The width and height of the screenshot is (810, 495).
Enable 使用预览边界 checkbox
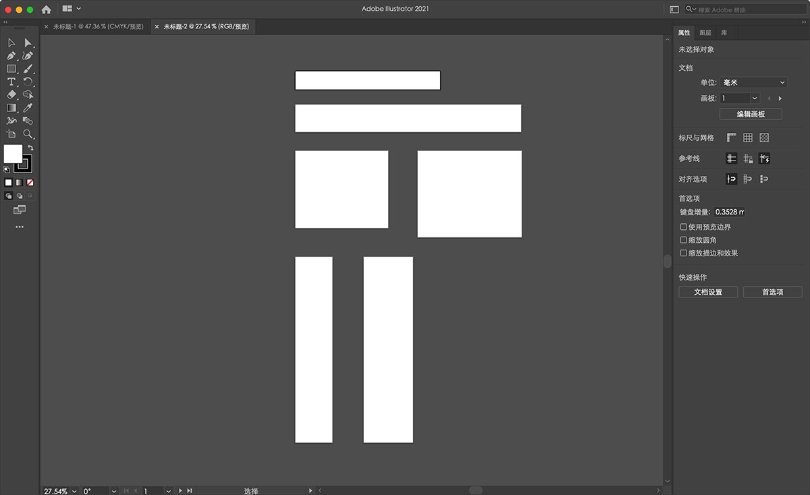(x=683, y=227)
